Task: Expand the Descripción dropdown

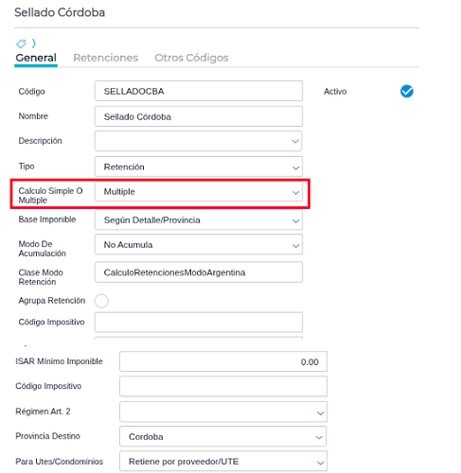Action: [x=199, y=141]
